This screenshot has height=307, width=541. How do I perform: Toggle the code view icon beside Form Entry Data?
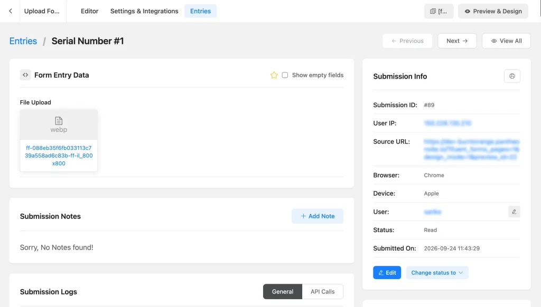(25, 75)
